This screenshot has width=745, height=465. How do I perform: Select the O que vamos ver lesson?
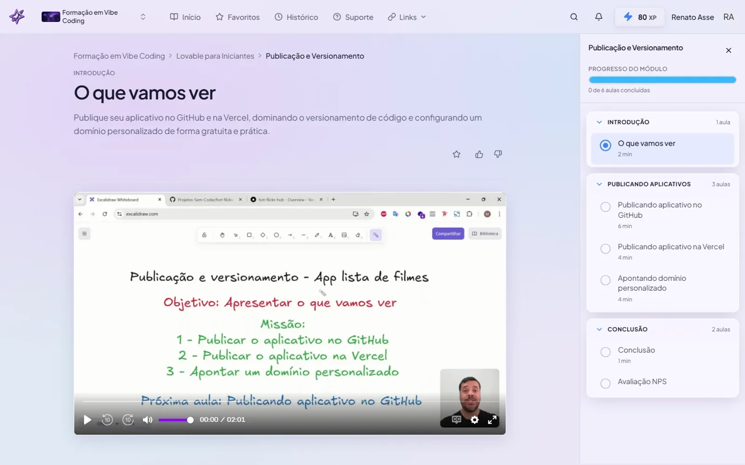pyautogui.click(x=663, y=148)
